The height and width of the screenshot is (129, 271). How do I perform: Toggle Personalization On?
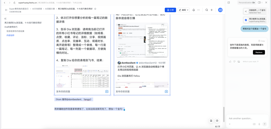247,2
